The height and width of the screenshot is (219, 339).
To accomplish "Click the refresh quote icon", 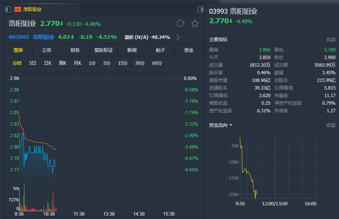I will 181,24.
